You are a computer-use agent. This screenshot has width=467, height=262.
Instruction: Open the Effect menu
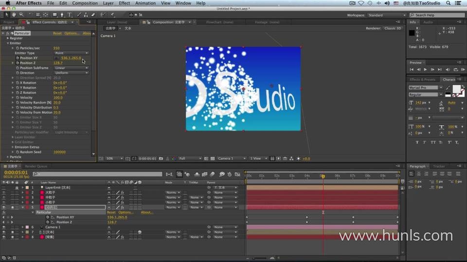124,3
